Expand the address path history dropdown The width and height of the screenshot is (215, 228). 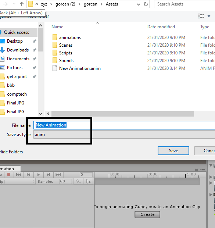pyautogui.click(x=139, y=4)
